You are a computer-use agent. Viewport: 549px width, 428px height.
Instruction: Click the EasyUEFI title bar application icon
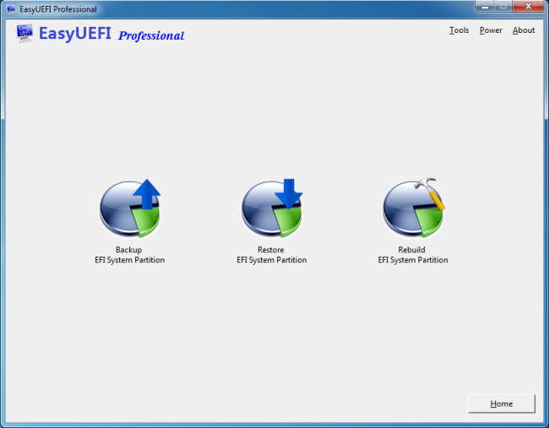click(x=11, y=9)
